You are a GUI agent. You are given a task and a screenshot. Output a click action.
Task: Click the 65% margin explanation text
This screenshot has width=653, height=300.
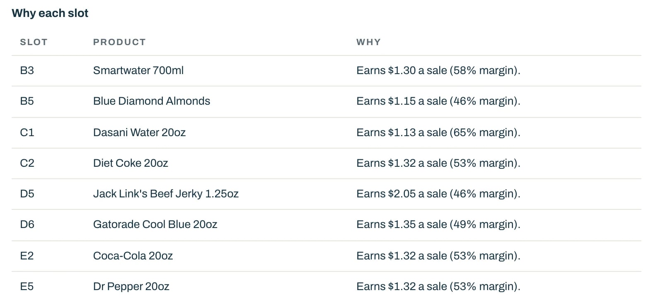click(x=438, y=132)
